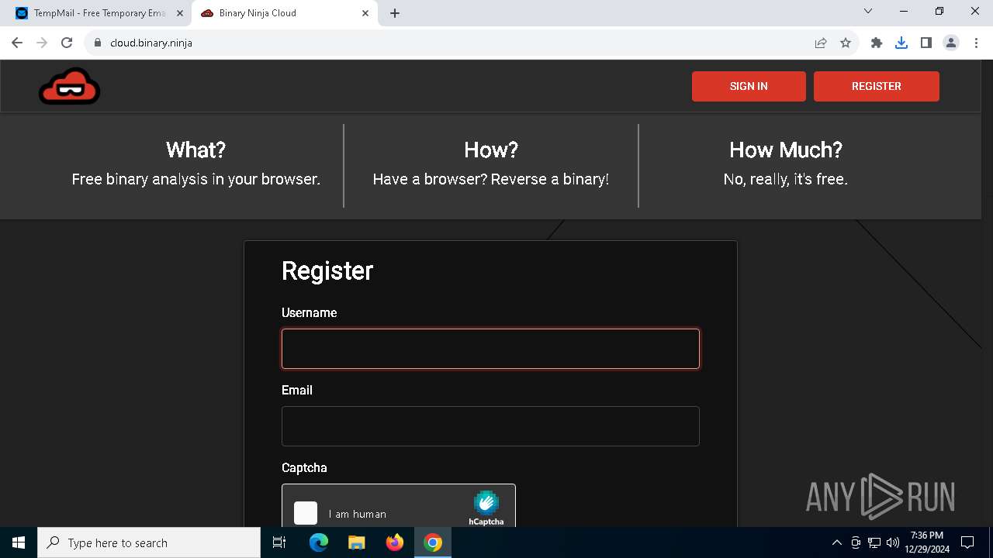Focus the Username input field
Screen dimensions: 993x558
point(490,349)
